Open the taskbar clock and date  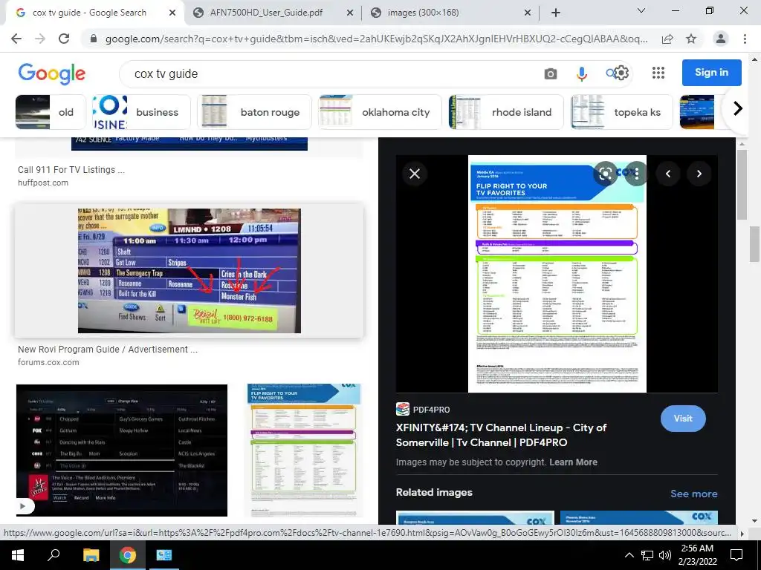pyautogui.click(x=697, y=555)
